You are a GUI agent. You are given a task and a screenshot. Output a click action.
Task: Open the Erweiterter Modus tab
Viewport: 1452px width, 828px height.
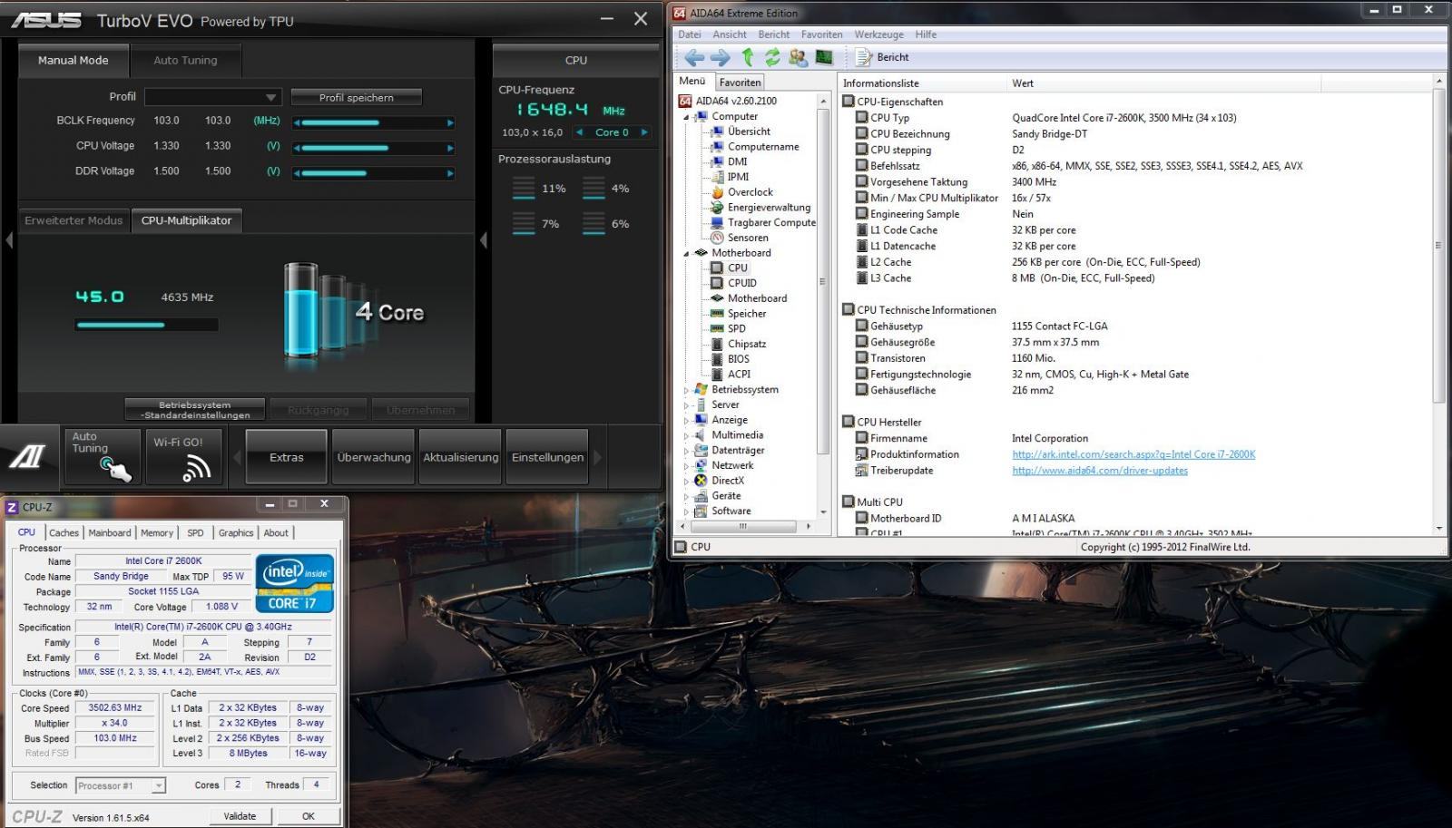click(x=74, y=220)
